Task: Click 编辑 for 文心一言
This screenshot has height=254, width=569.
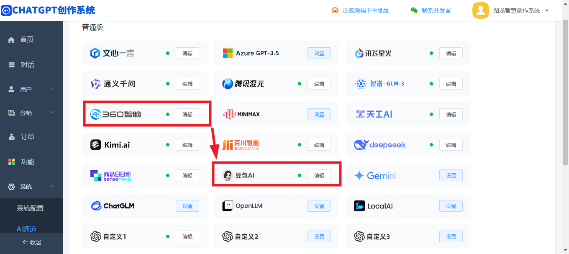Action: tap(187, 53)
